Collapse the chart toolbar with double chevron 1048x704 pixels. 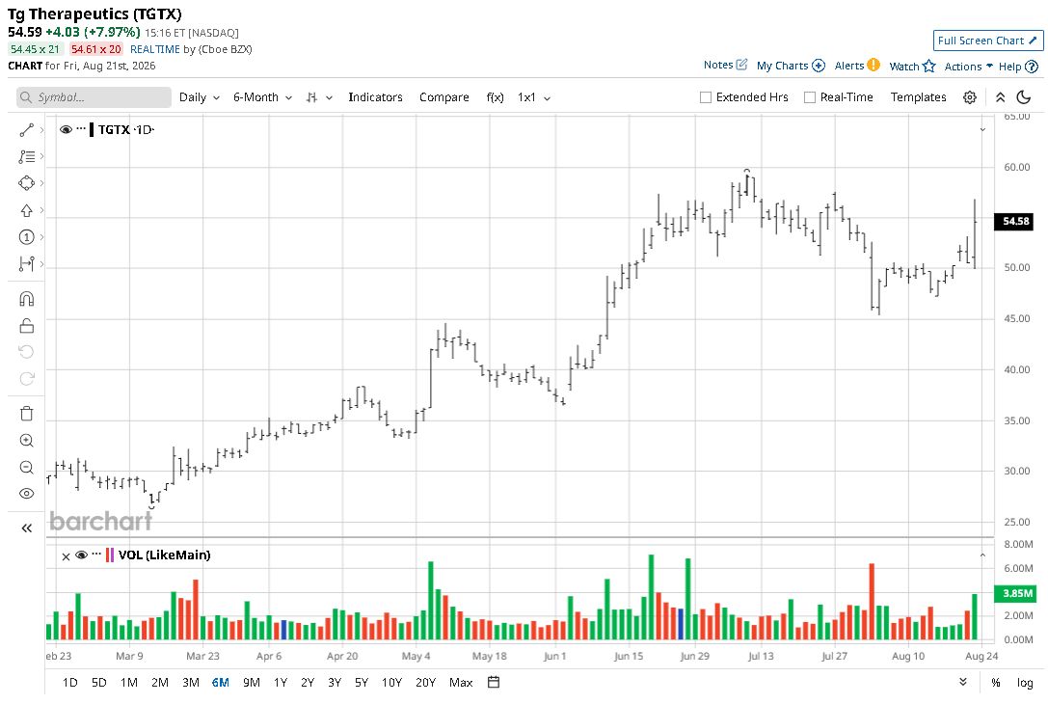1001,97
